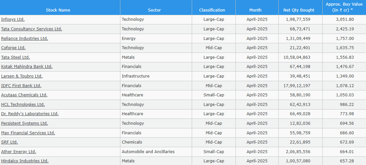
Task: Select Persistent Systems Ltd. link
Action: (24, 123)
